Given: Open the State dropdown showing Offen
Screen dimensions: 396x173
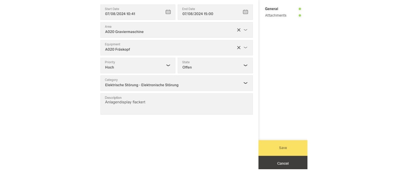Looking at the screenshot, I should [215, 65].
